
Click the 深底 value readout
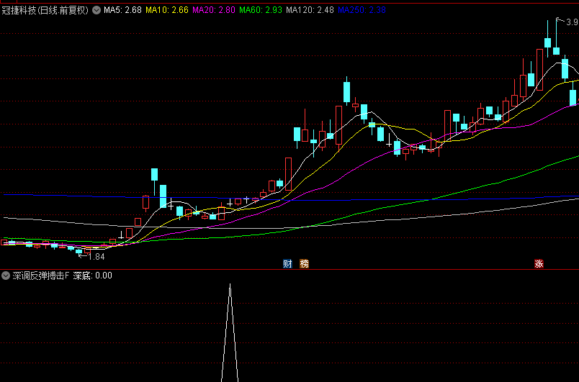[x=92, y=276]
